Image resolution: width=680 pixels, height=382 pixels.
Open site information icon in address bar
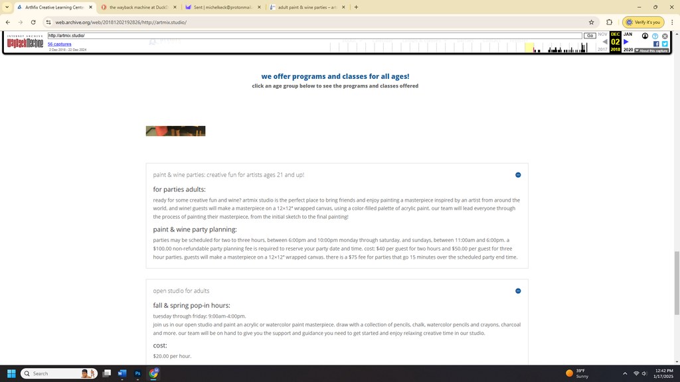coord(48,22)
